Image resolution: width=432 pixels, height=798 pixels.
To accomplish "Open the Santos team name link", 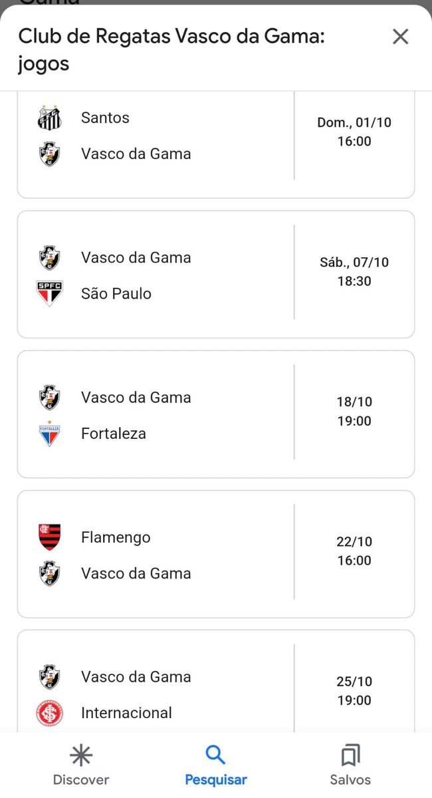I will coord(105,118).
